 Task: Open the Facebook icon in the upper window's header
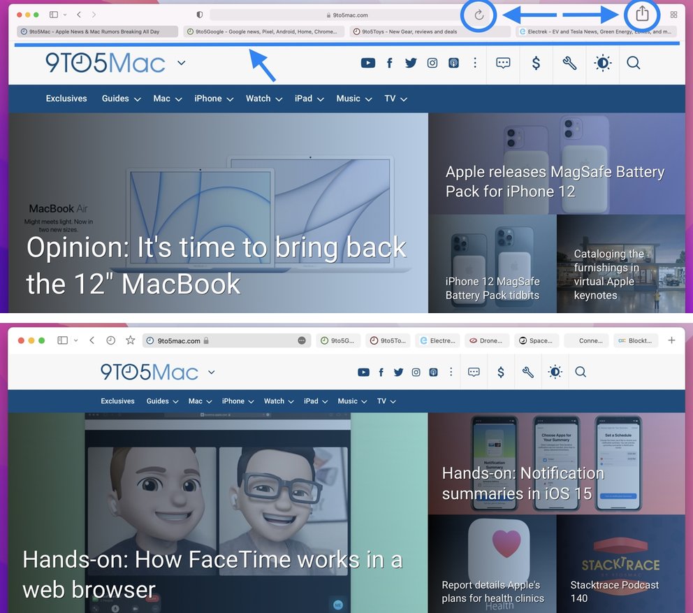click(x=389, y=63)
